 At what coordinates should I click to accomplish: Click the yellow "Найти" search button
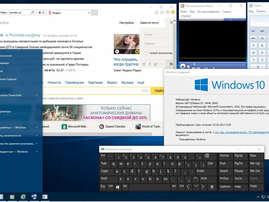[x=157, y=91]
